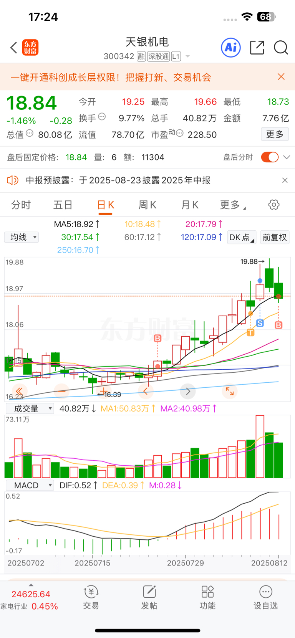Tap the MA5:18.92 value
This screenshot has height=638, width=295.
pos(77,224)
